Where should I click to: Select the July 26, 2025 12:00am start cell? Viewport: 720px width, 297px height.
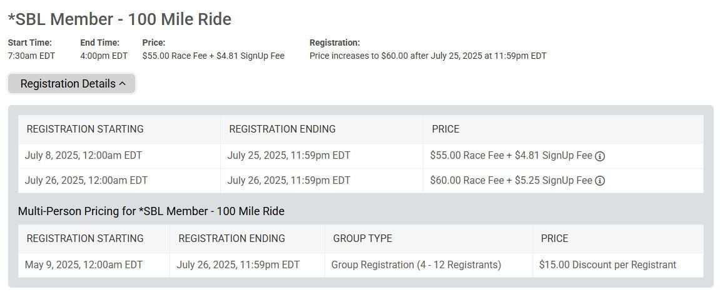tap(119, 181)
